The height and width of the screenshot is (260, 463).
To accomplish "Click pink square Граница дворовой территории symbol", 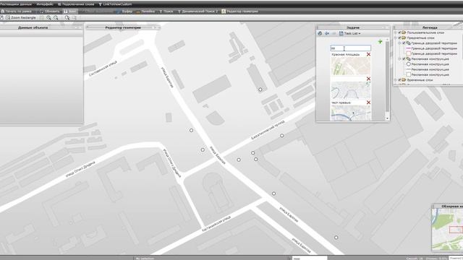I will pyautogui.click(x=408, y=53).
